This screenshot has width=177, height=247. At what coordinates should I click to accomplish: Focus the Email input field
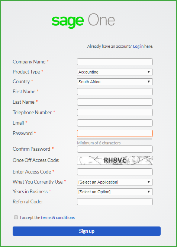115,123
